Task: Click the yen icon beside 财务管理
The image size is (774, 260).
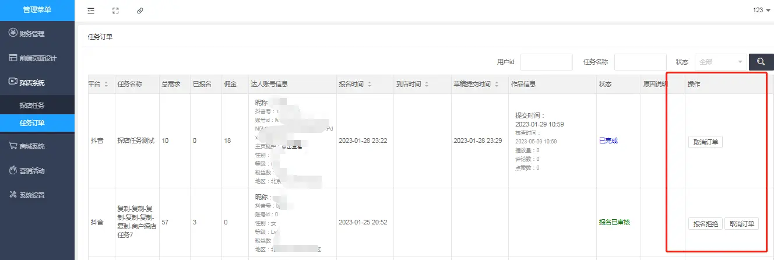Action: click(x=13, y=33)
